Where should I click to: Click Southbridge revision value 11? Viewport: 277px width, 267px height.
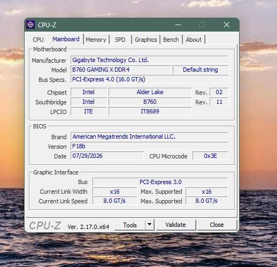click(219, 102)
